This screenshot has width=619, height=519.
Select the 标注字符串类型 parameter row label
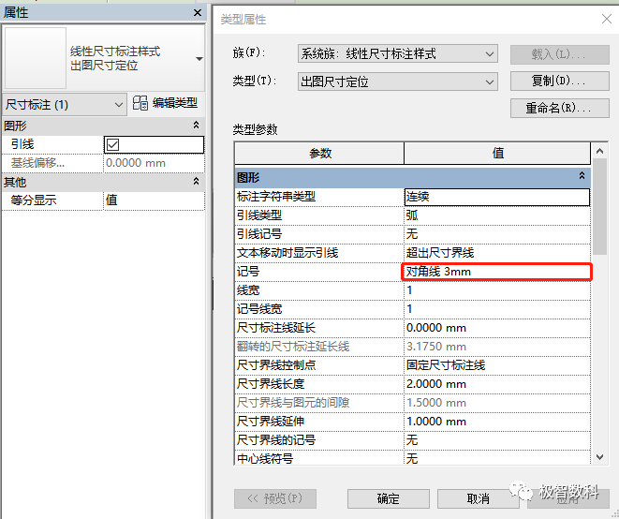(x=276, y=197)
